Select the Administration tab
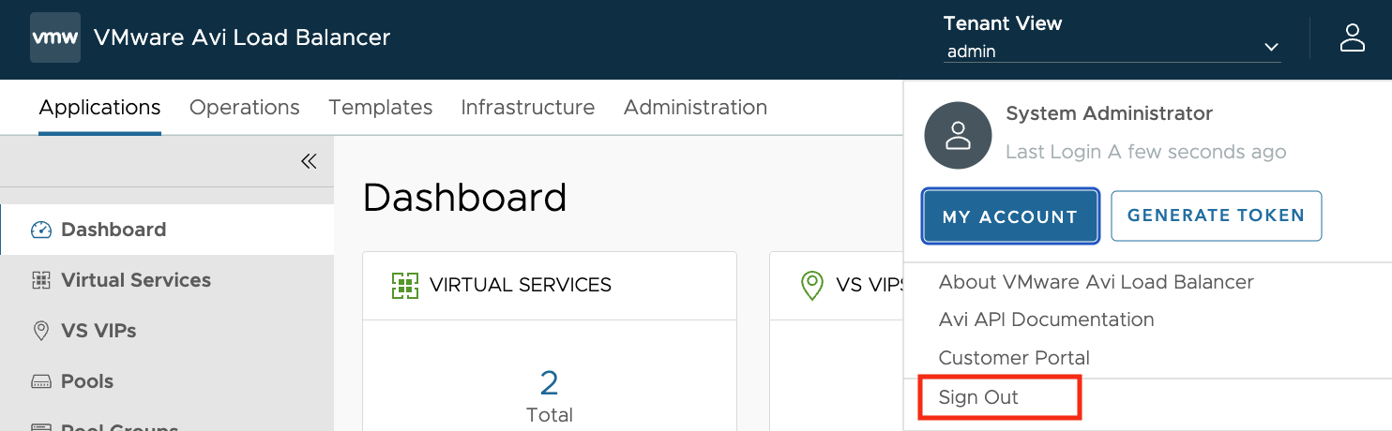The width and height of the screenshot is (1392, 431). pos(696,108)
